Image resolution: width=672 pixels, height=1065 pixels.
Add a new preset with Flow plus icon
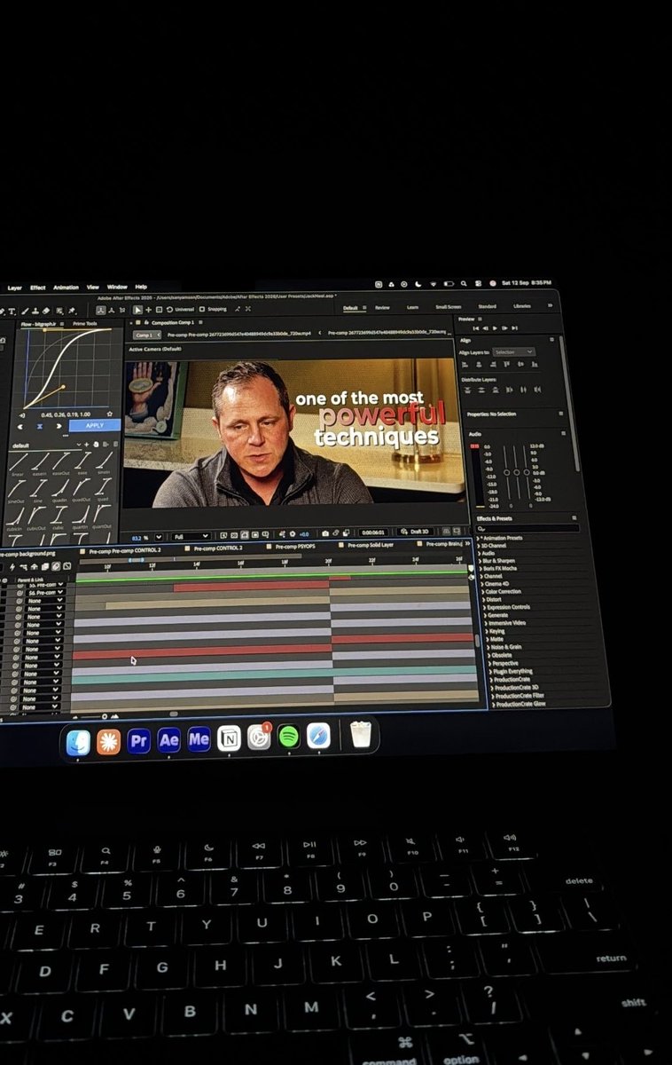pos(87,445)
